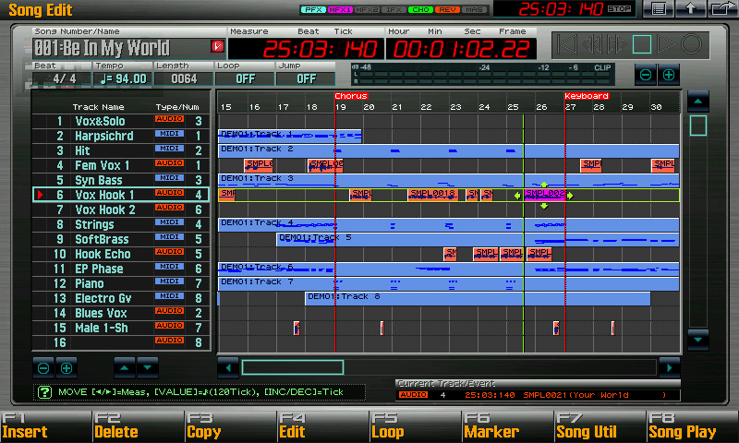Select track 10 Hook Echo
This screenshot has height=443, width=739.
121,254
